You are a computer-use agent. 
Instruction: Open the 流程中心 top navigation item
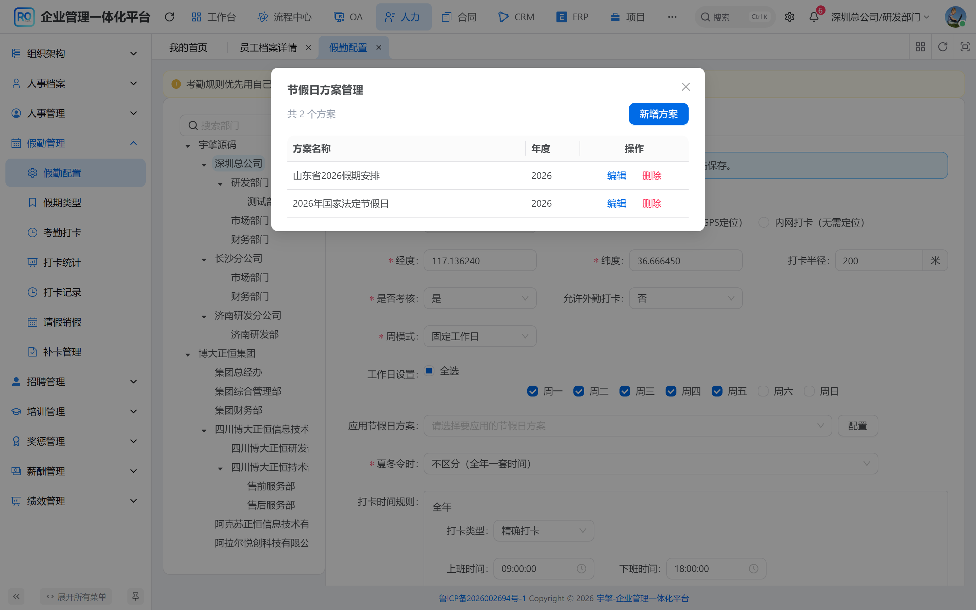285,17
